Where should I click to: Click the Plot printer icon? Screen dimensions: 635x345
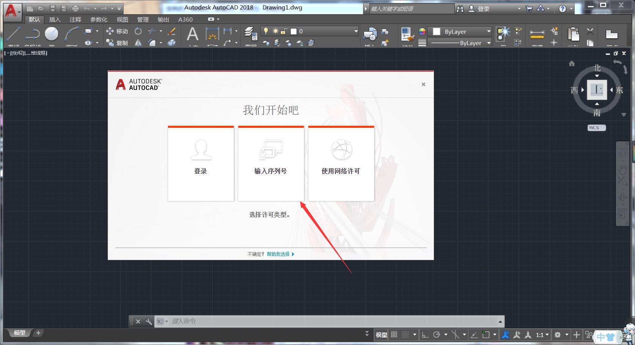tap(75, 8)
